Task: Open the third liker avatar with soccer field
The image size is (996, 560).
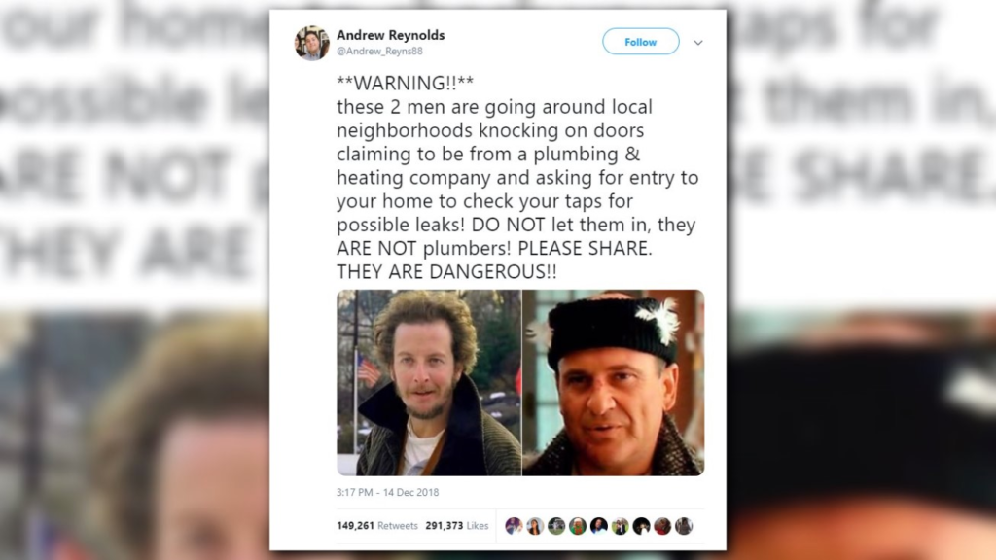Action: (555, 526)
